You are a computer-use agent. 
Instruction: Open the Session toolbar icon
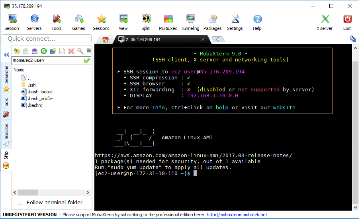point(12,22)
